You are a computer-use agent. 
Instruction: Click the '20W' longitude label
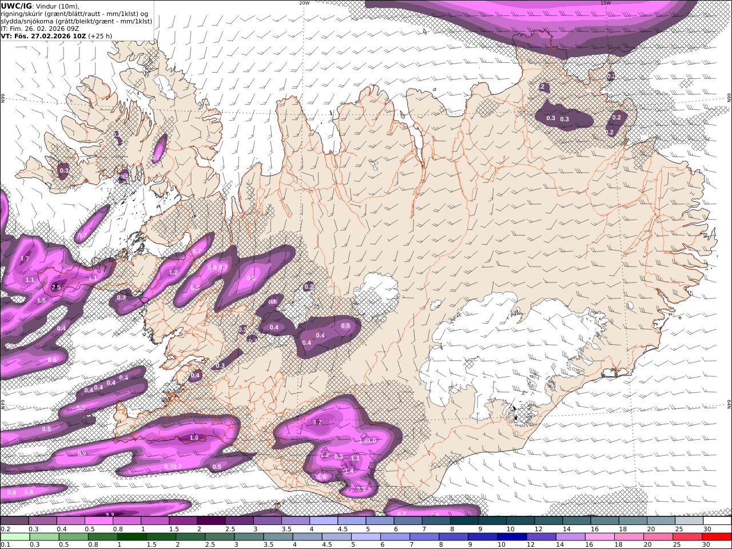[x=304, y=3]
